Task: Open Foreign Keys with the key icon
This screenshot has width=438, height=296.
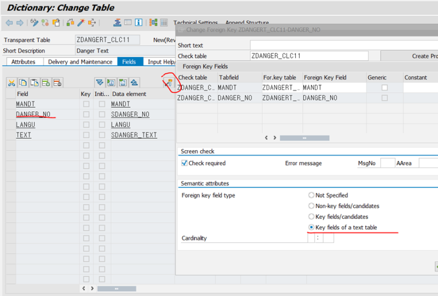Action: click(169, 82)
